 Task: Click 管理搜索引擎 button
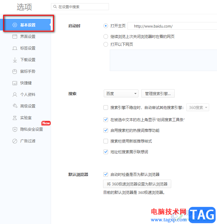(158, 94)
